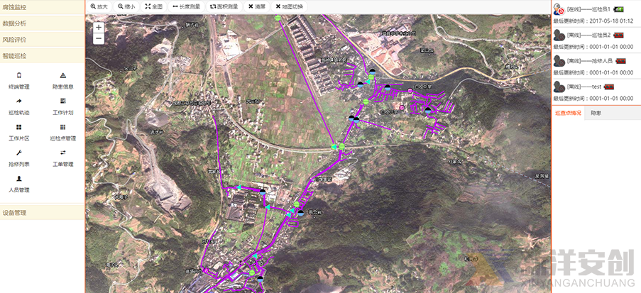Switch to the 隐患 tab
641x293 pixels.
[x=596, y=113]
